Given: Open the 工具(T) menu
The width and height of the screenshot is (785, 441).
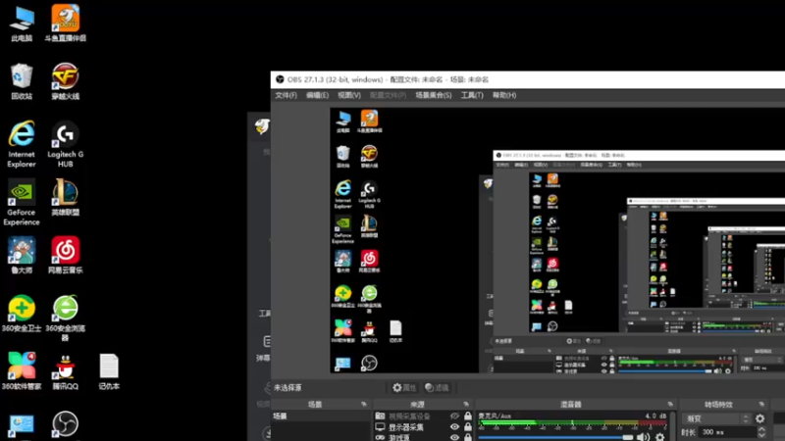Looking at the screenshot, I should [x=472, y=95].
